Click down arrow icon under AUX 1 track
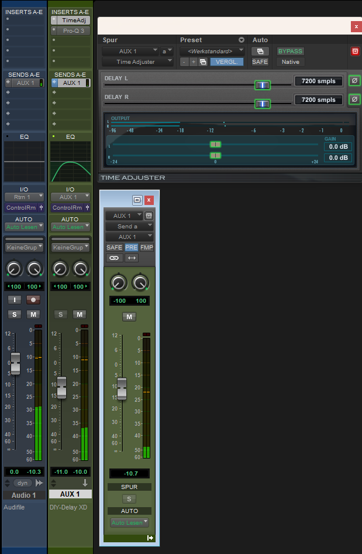This screenshot has height=554, width=362. click(x=85, y=483)
